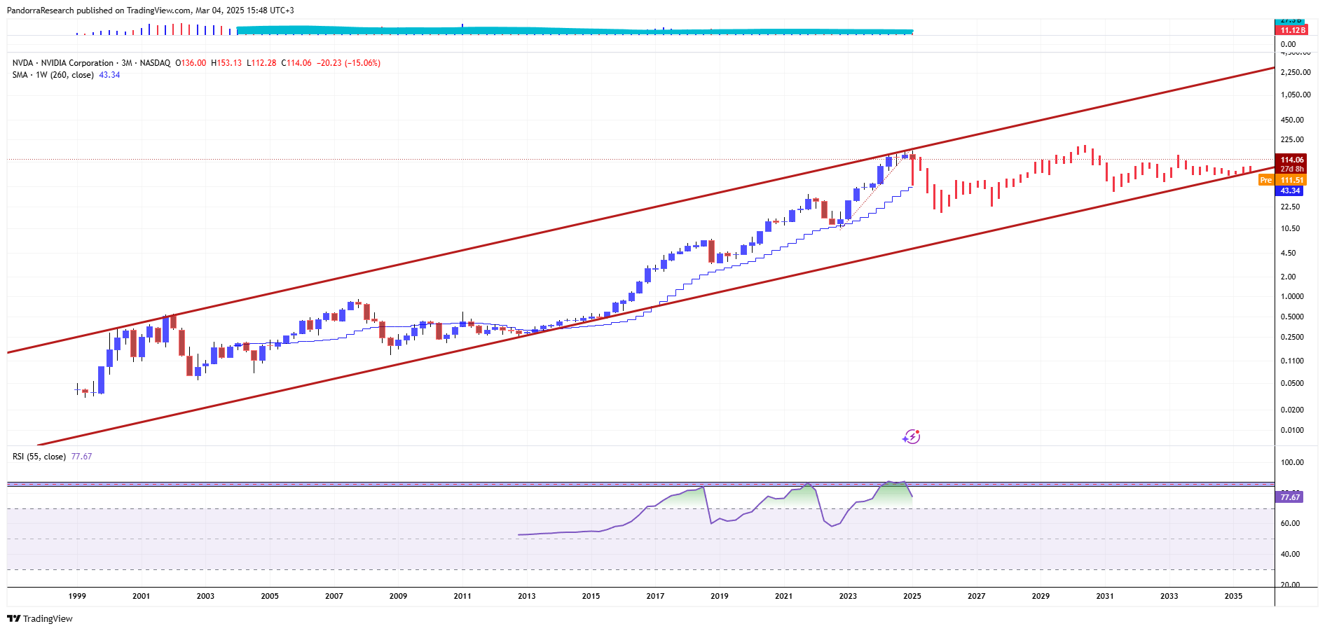Click the 40.00 RSI axis label
Screen dimensions: 1325x631
coord(1290,554)
